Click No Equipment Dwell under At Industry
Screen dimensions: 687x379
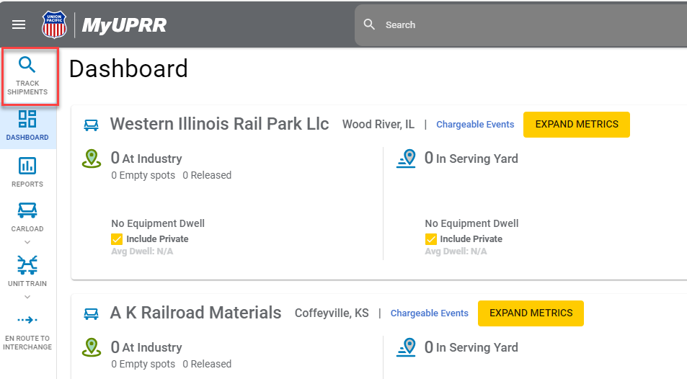(158, 223)
